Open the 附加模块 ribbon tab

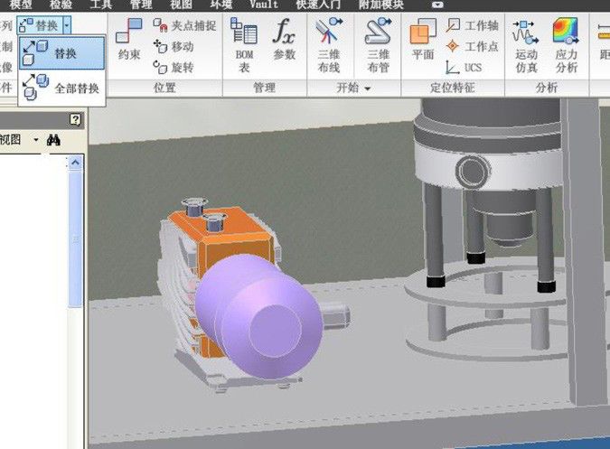pyautogui.click(x=381, y=5)
